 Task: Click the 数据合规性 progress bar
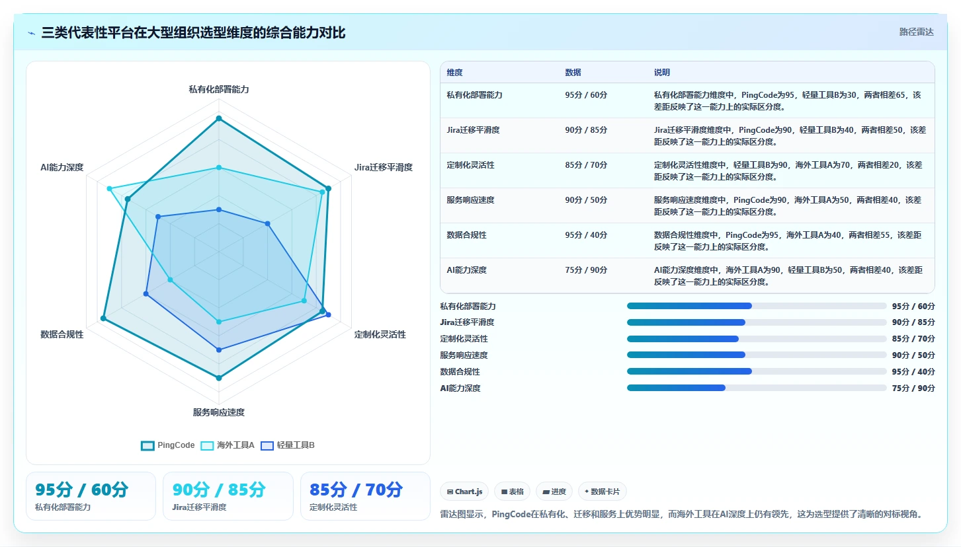click(x=757, y=372)
